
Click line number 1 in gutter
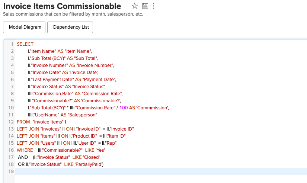[x=12, y=44]
